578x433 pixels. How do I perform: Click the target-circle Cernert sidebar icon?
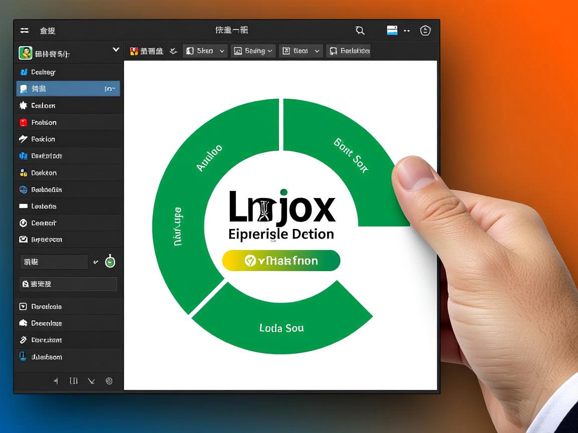pos(23,223)
